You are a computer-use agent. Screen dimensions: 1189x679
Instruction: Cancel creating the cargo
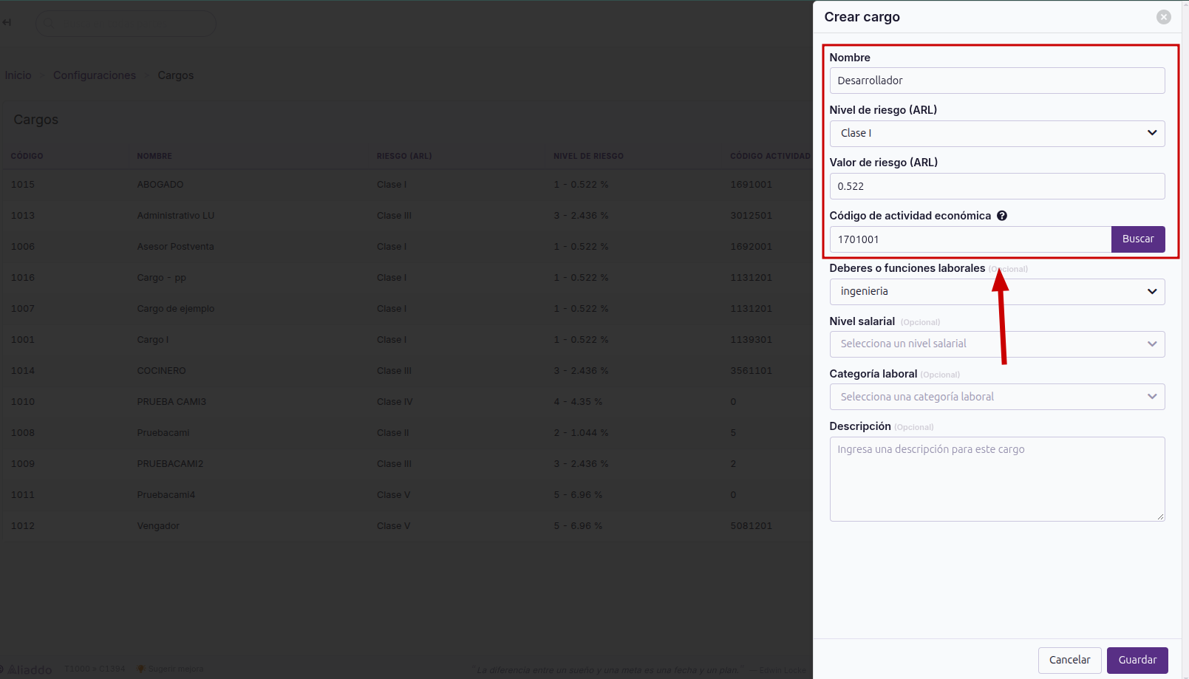pyautogui.click(x=1069, y=660)
